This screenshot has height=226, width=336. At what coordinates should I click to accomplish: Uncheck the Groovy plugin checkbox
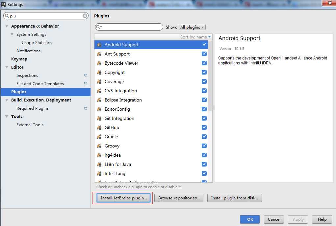pyautogui.click(x=204, y=146)
